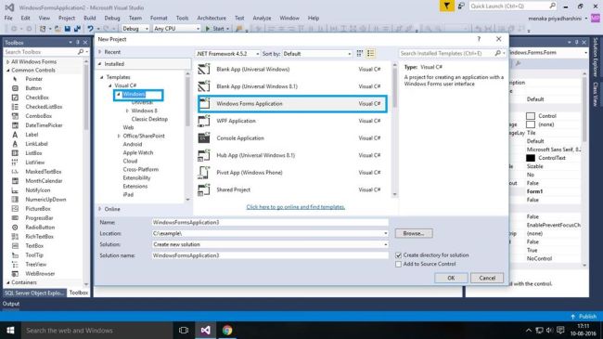This screenshot has width=603, height=339.
Task: Click the link to find templates online
Action: [295, 207]
